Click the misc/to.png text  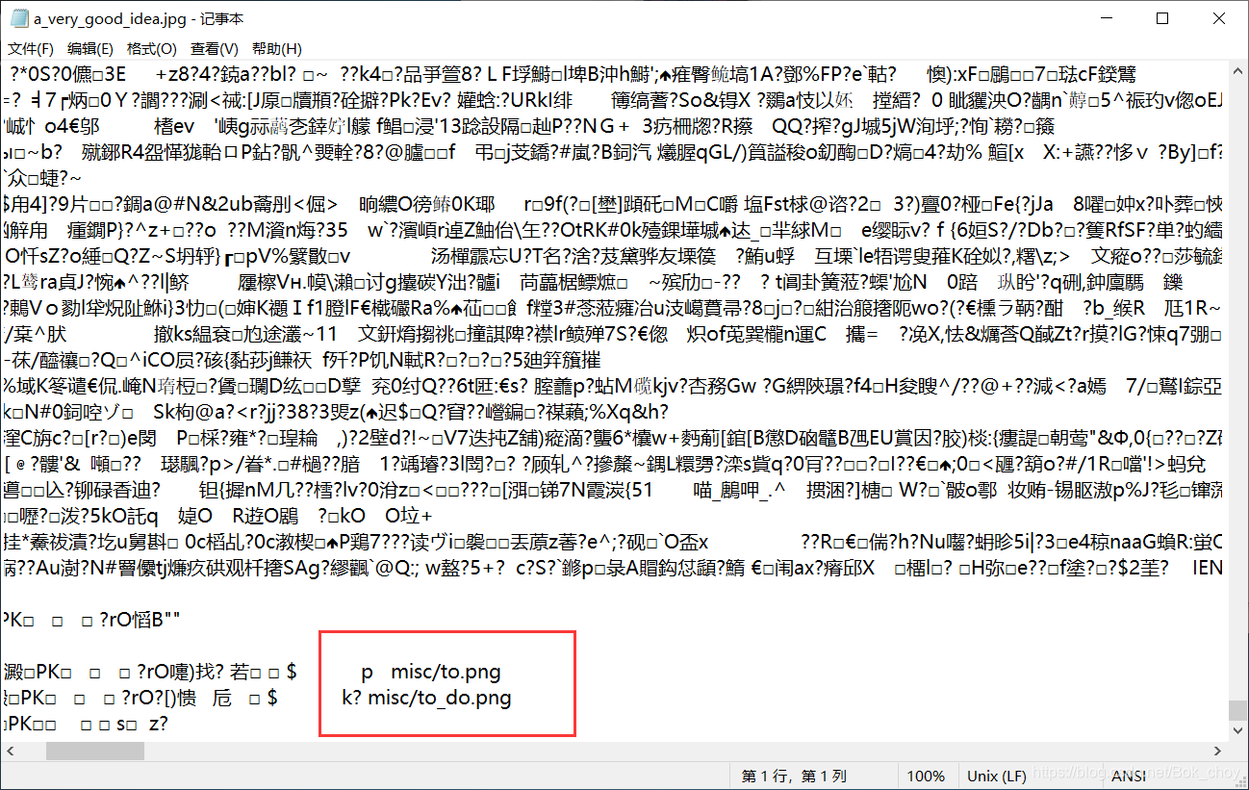click(446, 672)
